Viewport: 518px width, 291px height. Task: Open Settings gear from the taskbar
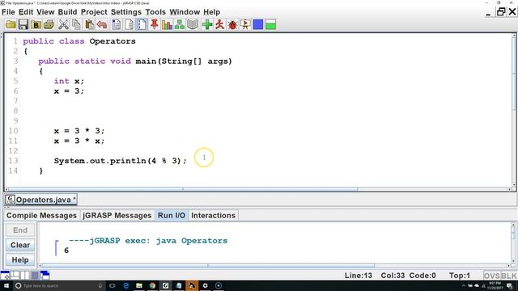click(x=205, y=285)
